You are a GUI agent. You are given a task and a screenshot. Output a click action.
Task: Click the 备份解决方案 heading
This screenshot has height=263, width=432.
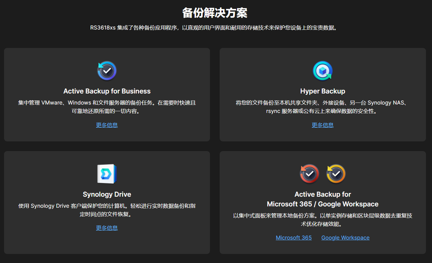(215, 13)
